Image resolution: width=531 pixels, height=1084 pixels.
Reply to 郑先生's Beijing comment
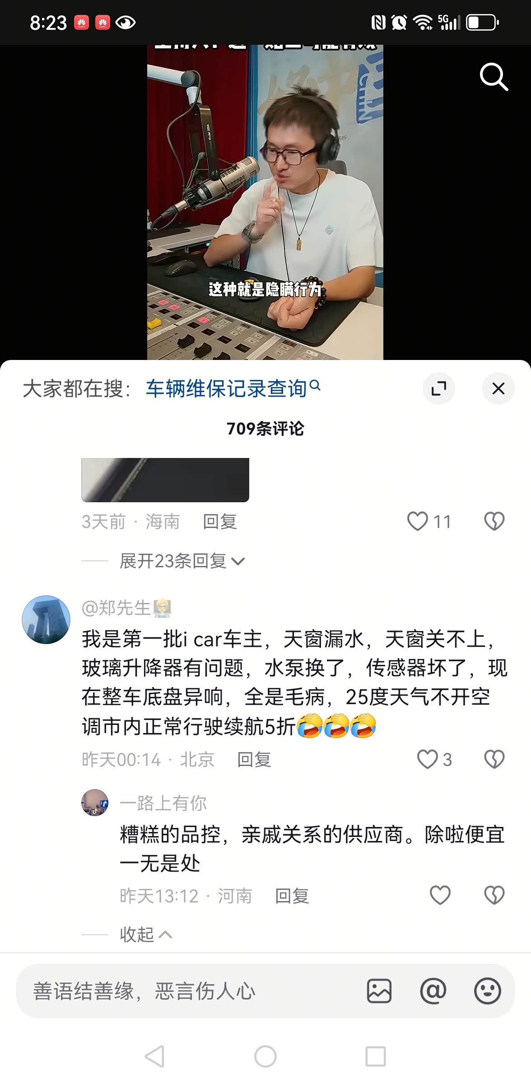tap(254, 759)
